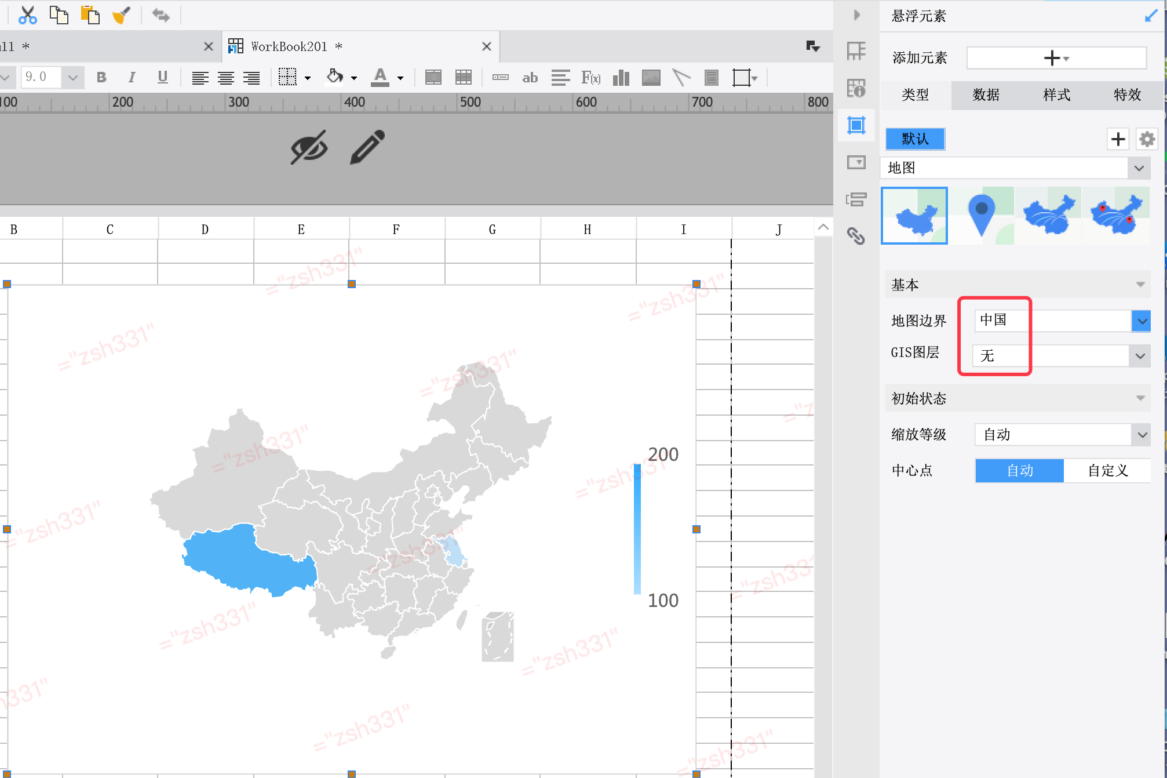The width and height of the screenshot is (1167, 778).
Task: Click the Copy icon in toolbar
Action: (x=59, y=15)
